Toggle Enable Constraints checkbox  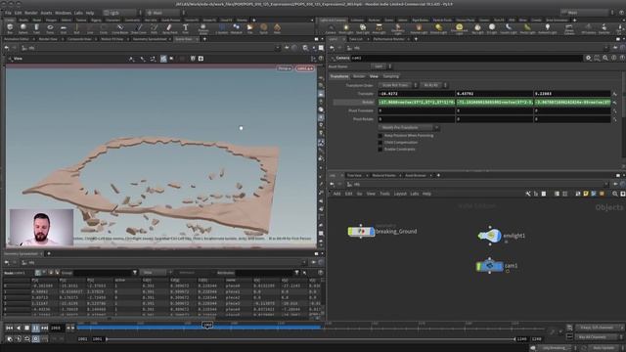380,150
